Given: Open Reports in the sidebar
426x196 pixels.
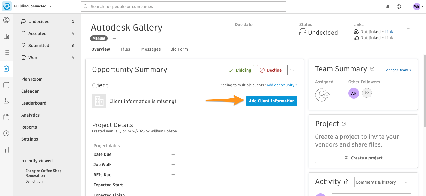Looking at the screenshot, I should click(29, 127).
